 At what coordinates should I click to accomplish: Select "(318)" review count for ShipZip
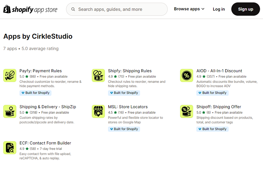(x=33, y=113)
